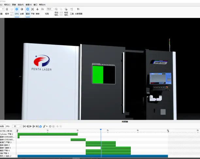Expand the dropdown arrow beside the pen icon

coord(47,126)
